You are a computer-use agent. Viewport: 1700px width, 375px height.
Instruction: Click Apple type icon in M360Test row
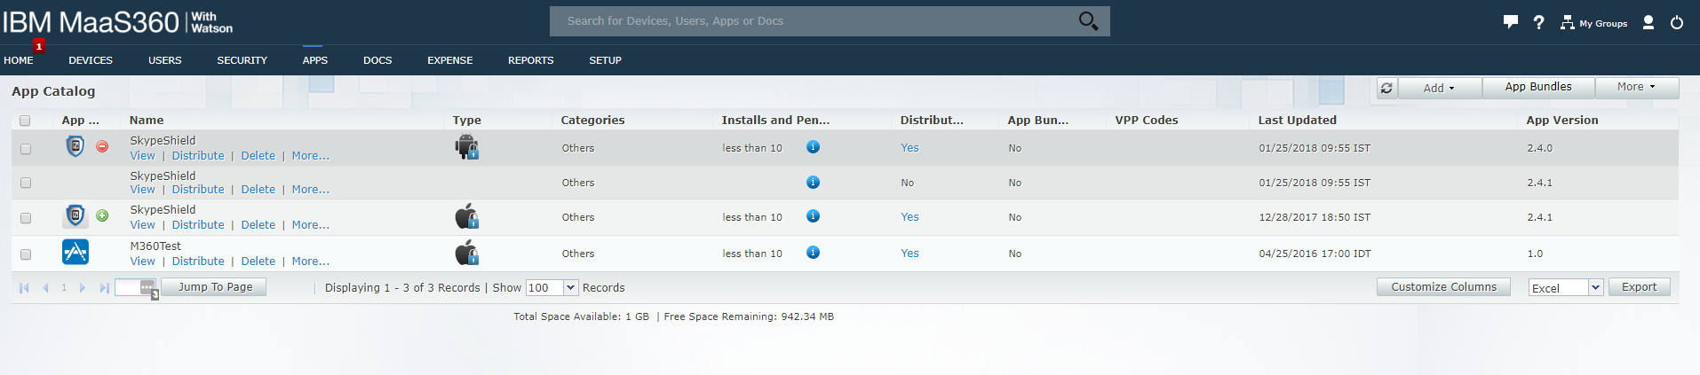(467, 253)
